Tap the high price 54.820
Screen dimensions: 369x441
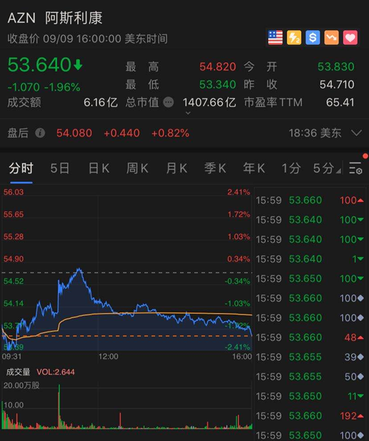point(218,67)
